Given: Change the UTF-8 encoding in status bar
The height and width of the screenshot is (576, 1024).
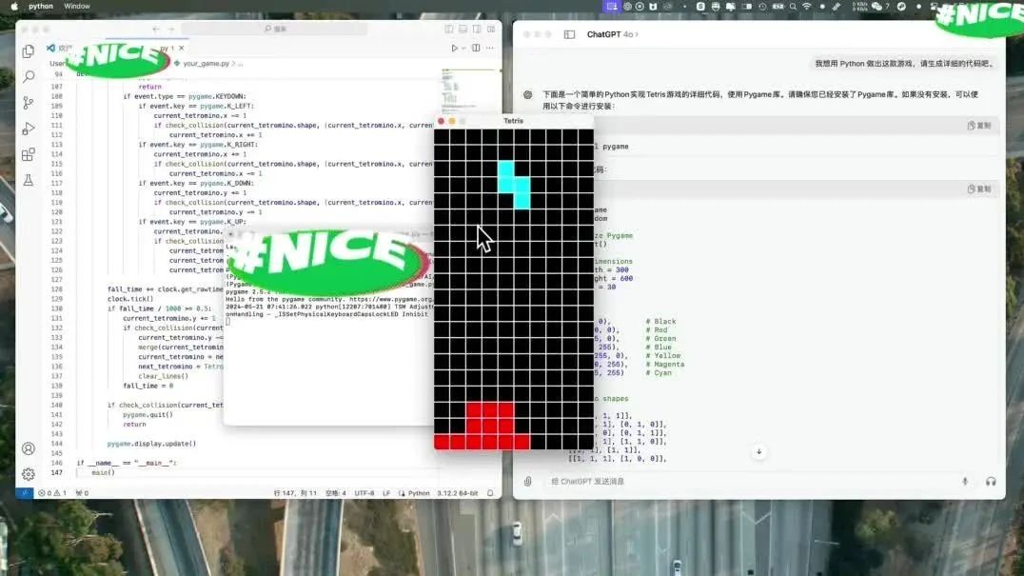Looking at the screenshot, I should 364,493.
